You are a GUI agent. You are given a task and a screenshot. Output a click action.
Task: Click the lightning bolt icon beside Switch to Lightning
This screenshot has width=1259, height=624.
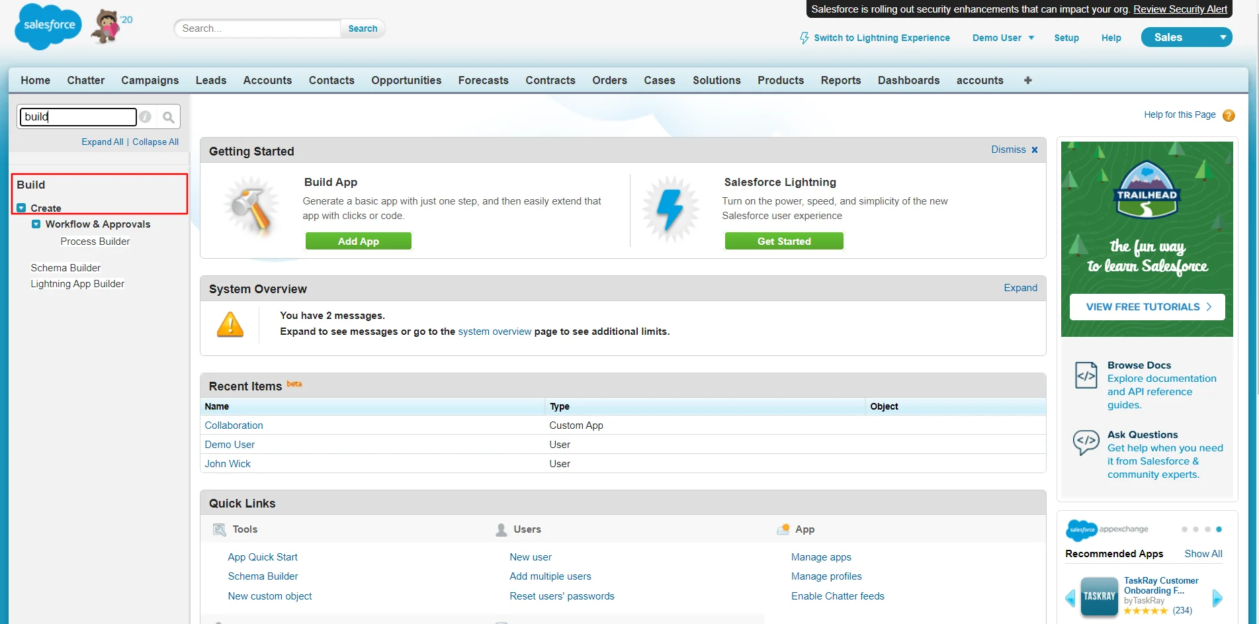pos(804,38)
